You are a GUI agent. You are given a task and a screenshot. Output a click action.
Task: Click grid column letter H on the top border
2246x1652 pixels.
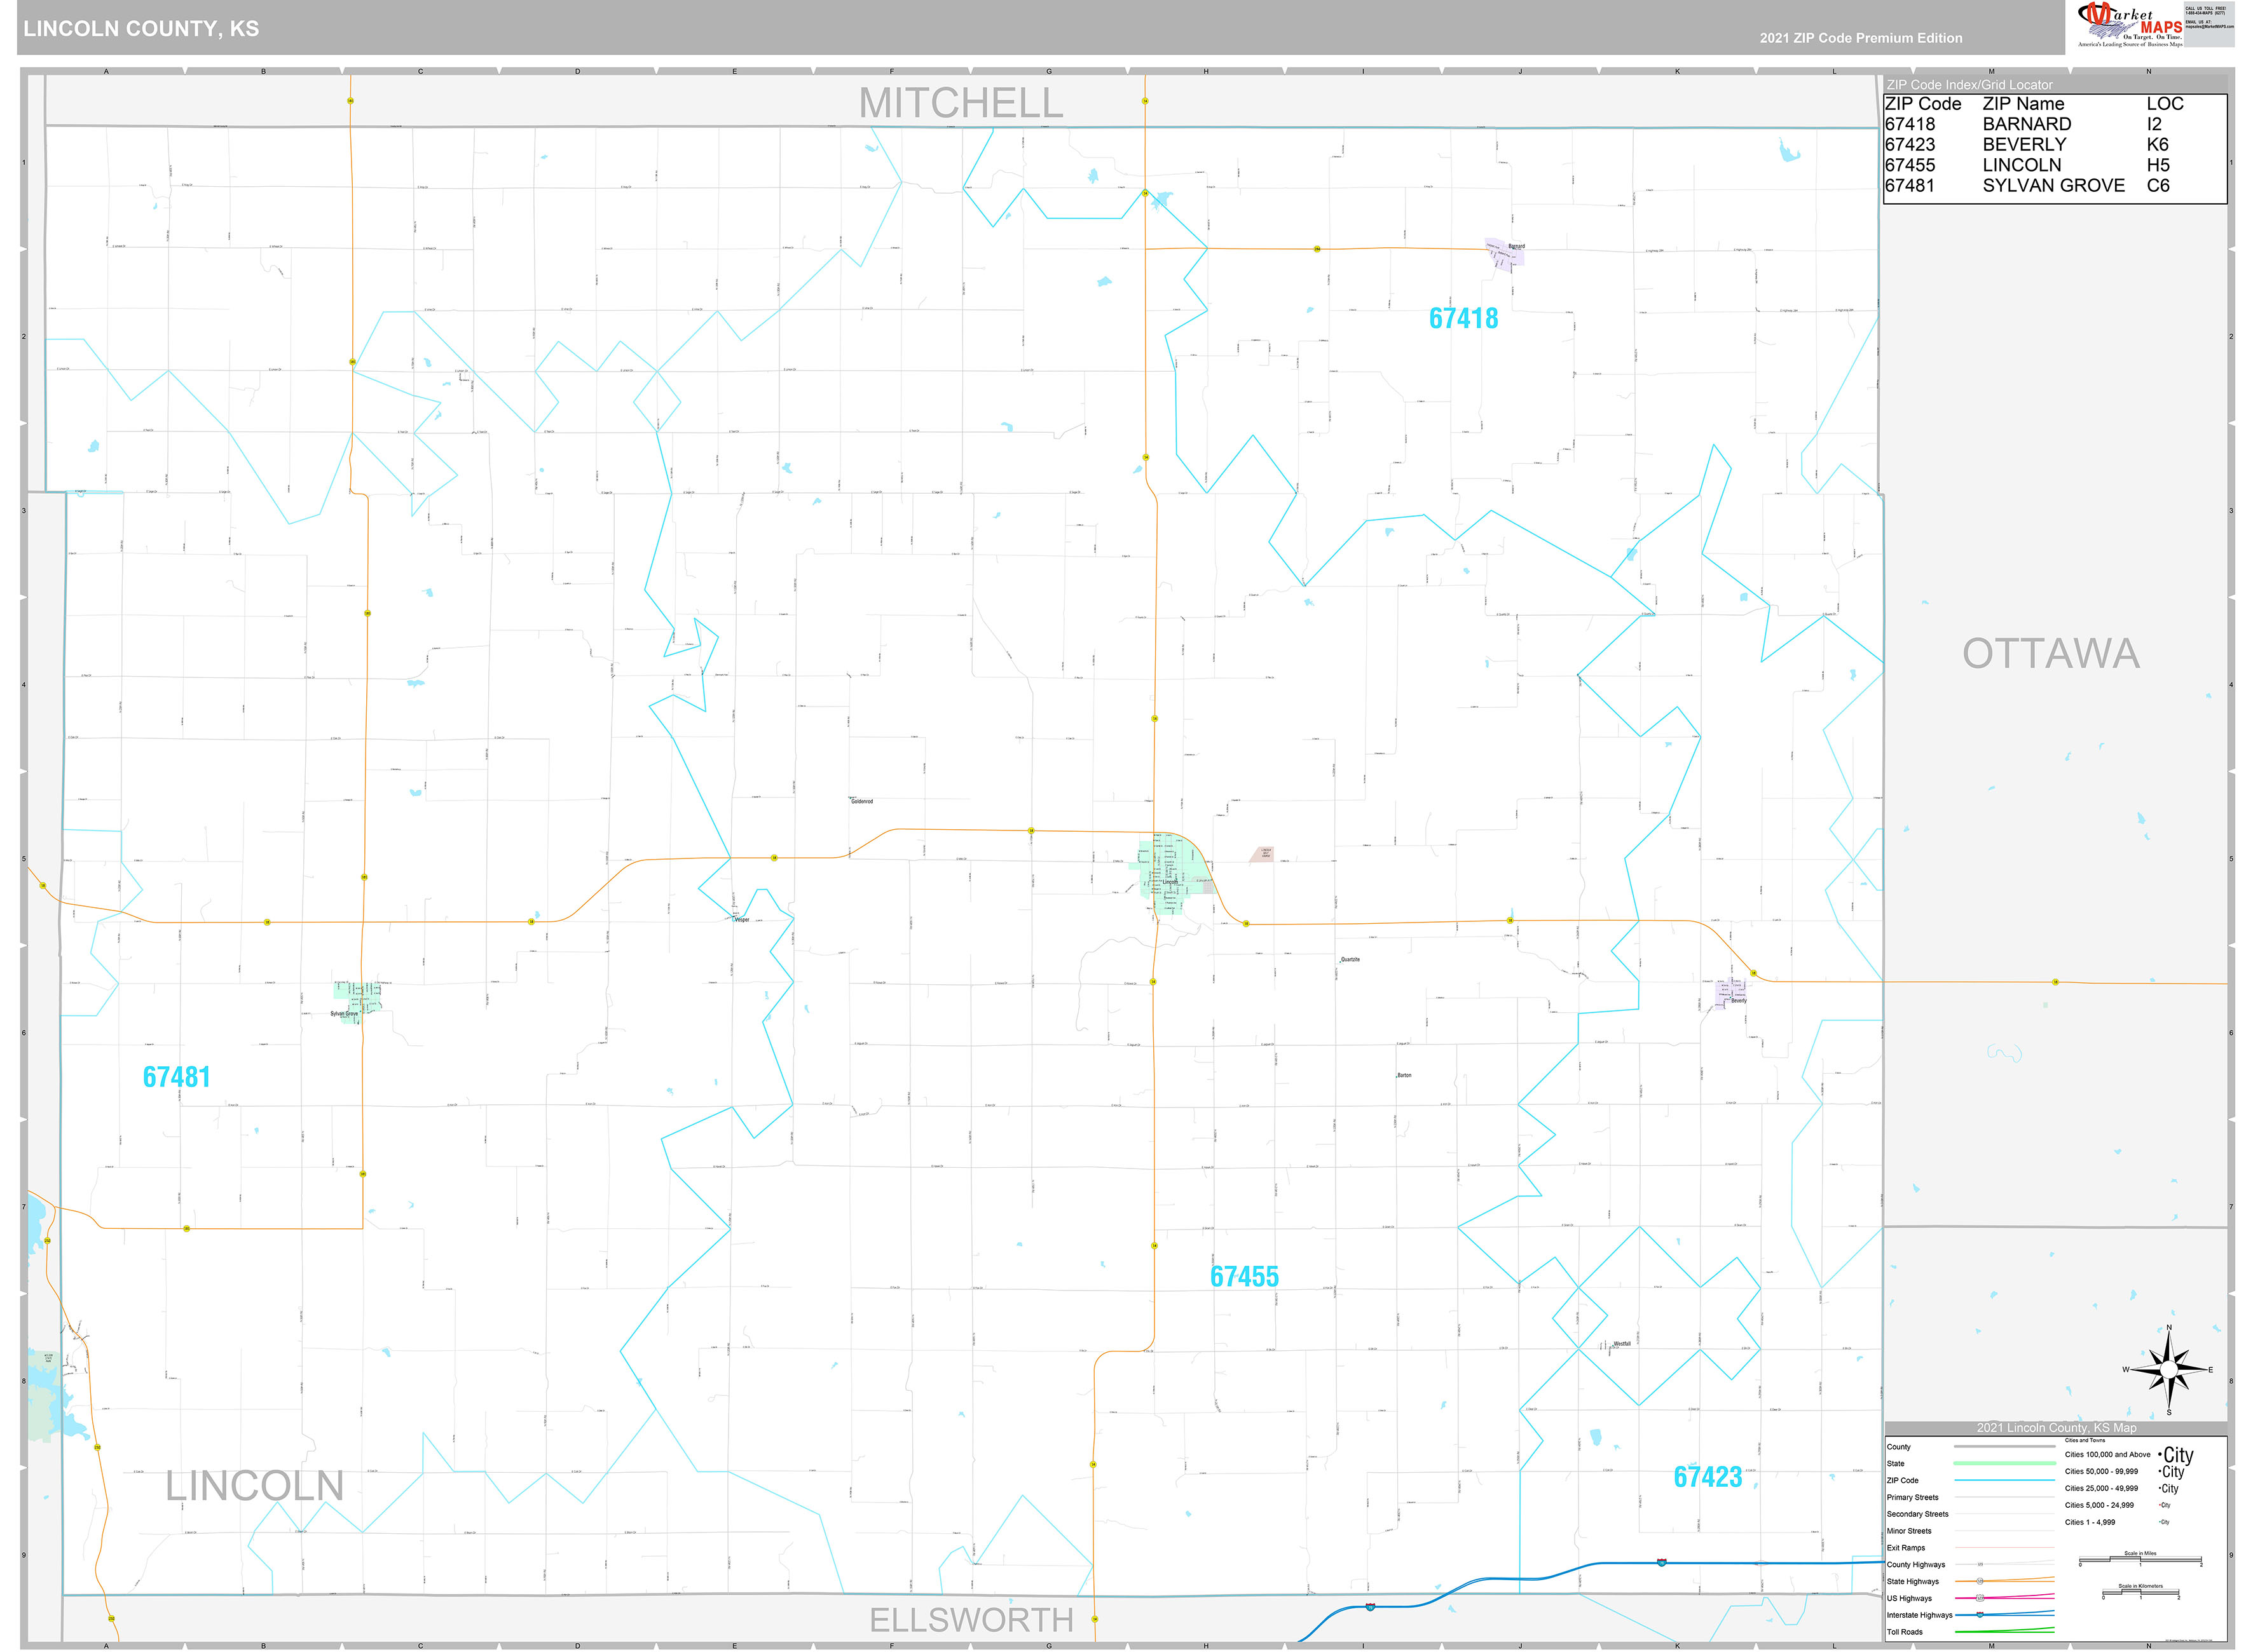pyautogui.click(x=1205, y=71)
